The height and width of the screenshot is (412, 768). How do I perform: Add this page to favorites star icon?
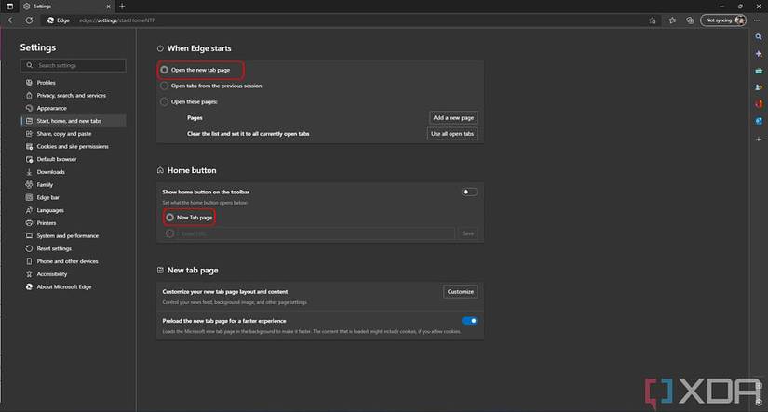click(653, 20)
